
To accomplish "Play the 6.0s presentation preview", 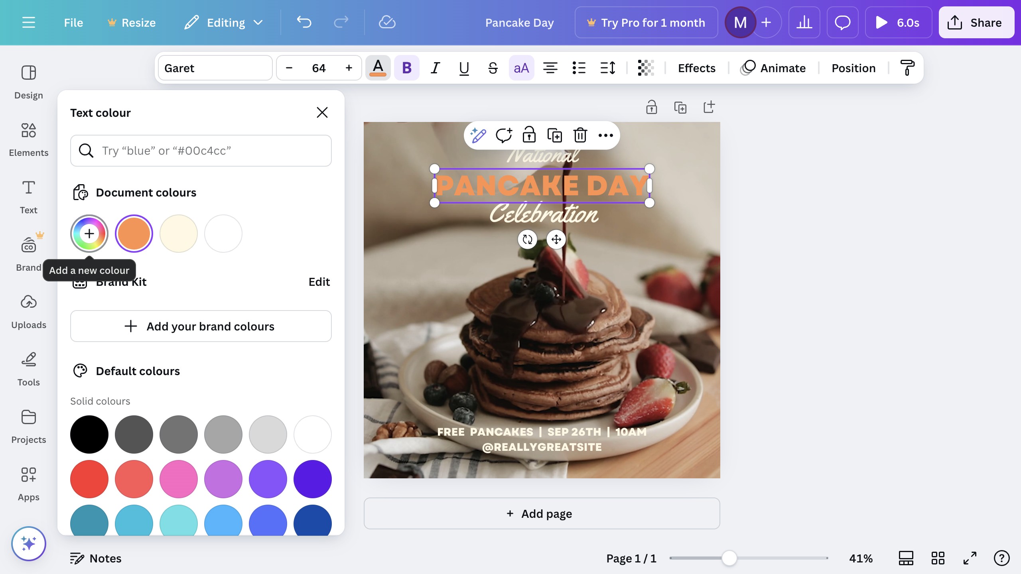I will [x=899, y=23].
